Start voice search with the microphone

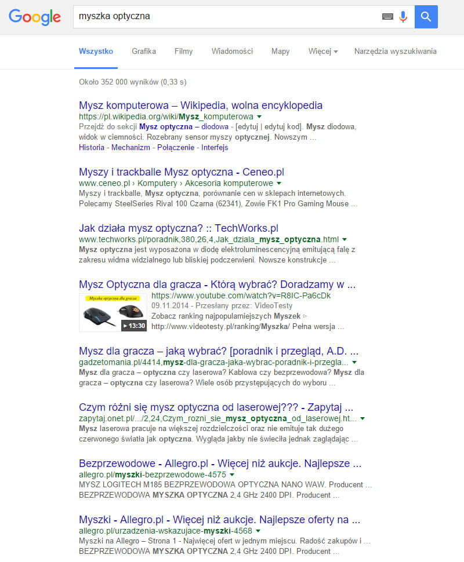pos(403,16)
